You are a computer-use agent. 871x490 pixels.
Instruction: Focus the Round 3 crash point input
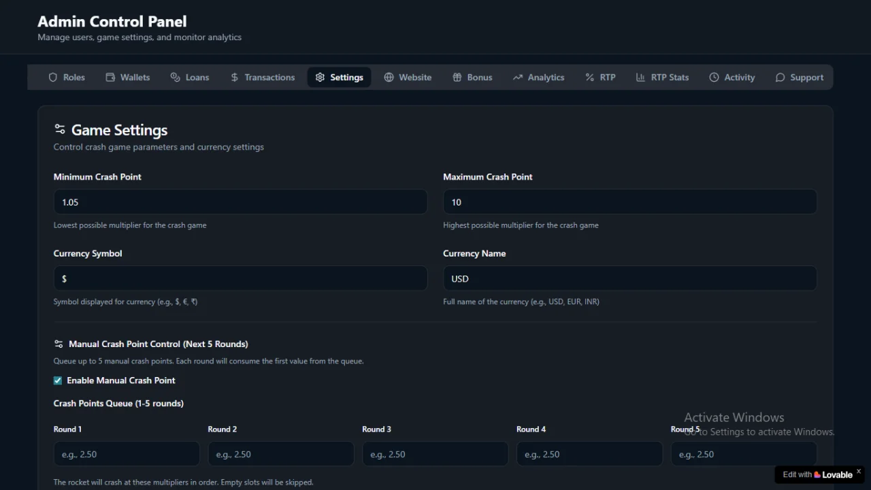435,454
